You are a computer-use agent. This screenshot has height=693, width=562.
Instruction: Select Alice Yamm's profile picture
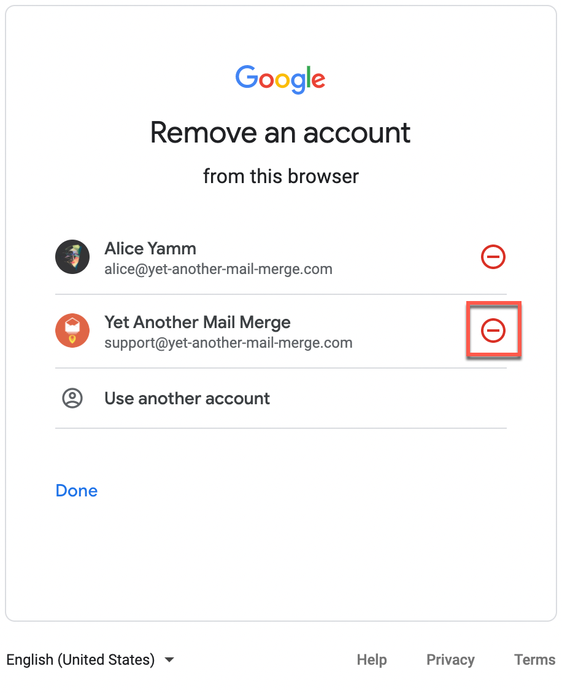[72, 257]
